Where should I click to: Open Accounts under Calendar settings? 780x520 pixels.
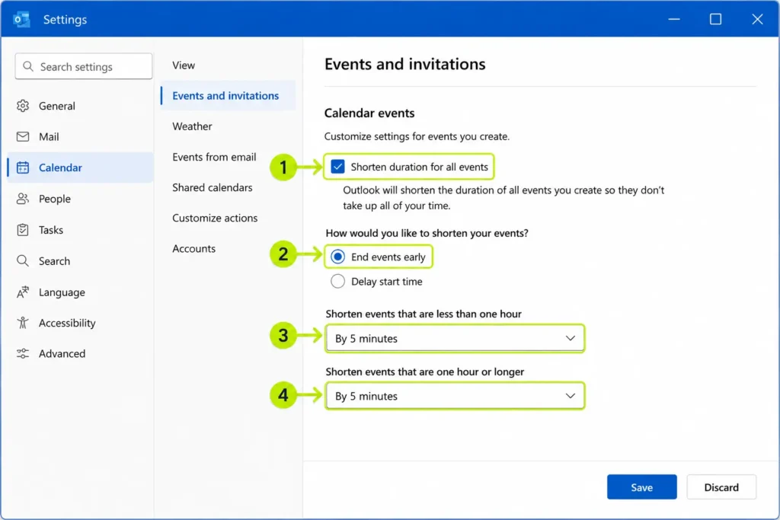[194, 248]
